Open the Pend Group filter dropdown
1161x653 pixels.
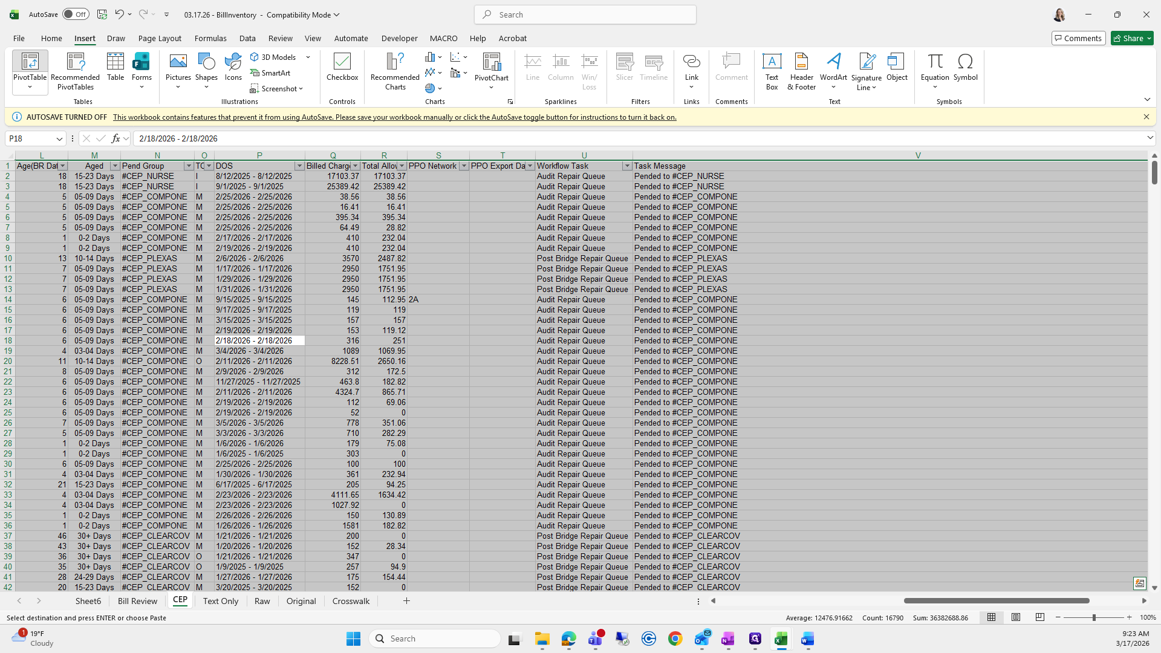coord(189,166)
